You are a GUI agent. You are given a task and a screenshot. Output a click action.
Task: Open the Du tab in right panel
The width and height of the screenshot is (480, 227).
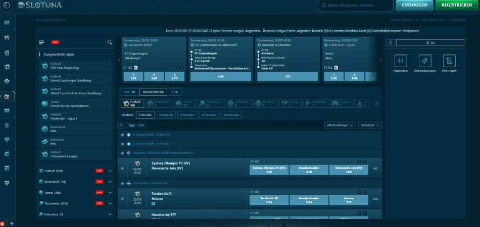[430, 43]
